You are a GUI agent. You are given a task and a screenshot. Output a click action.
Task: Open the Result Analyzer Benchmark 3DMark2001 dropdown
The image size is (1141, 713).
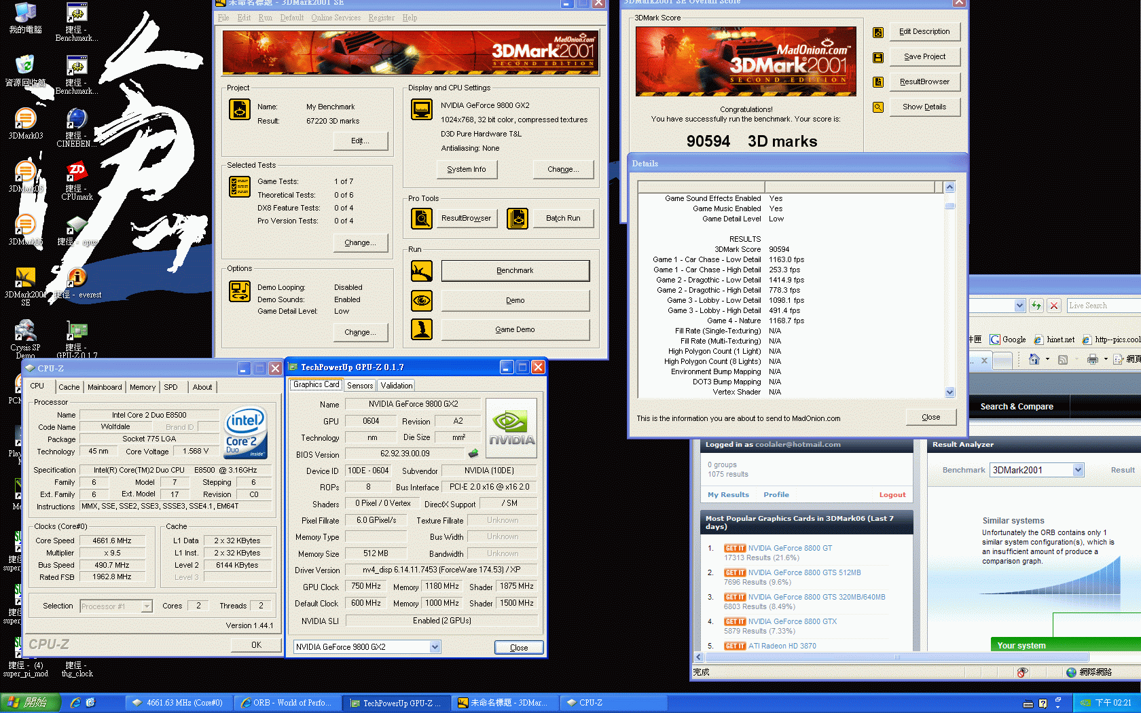pyautogui.click(x=1078, y=470)
